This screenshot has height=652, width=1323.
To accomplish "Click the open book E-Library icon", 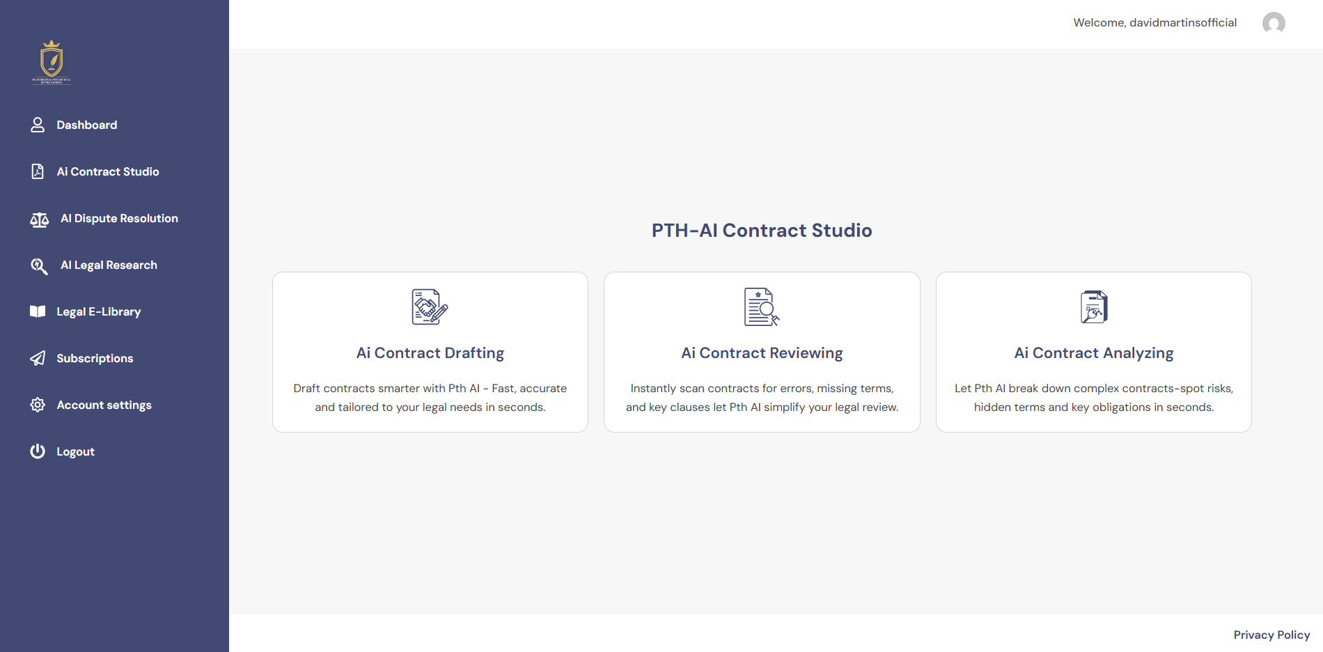I will [x=38, y=311].
